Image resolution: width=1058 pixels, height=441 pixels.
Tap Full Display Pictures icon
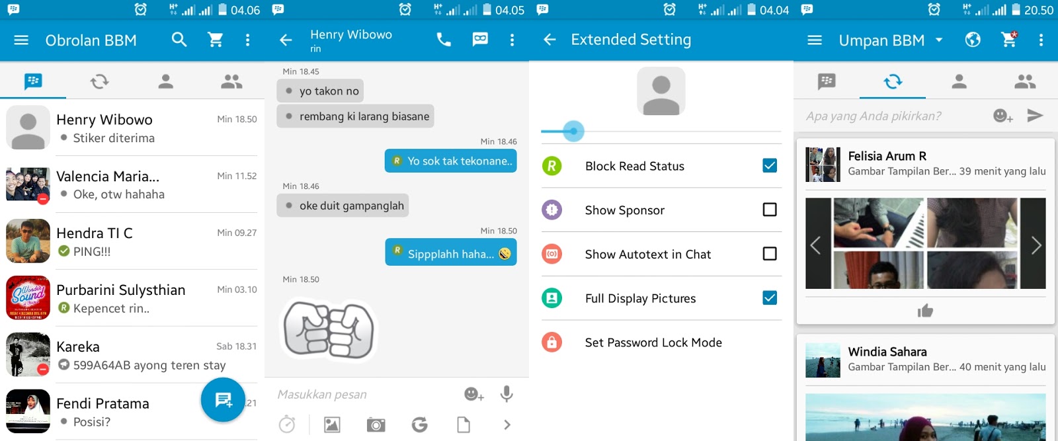point(551,298)
